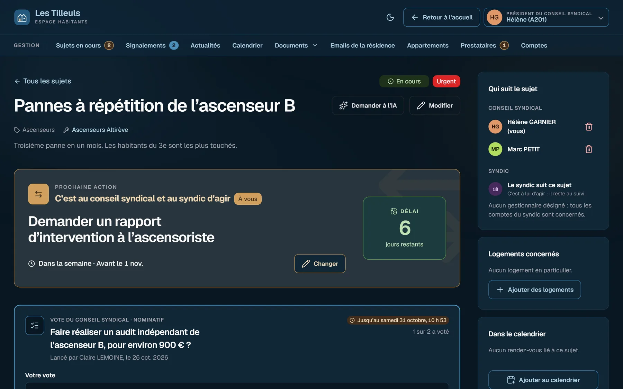Click the '1 sur 2 a voté' text
The height and width of the screenshot is (389, 623).
click(431, 332)
